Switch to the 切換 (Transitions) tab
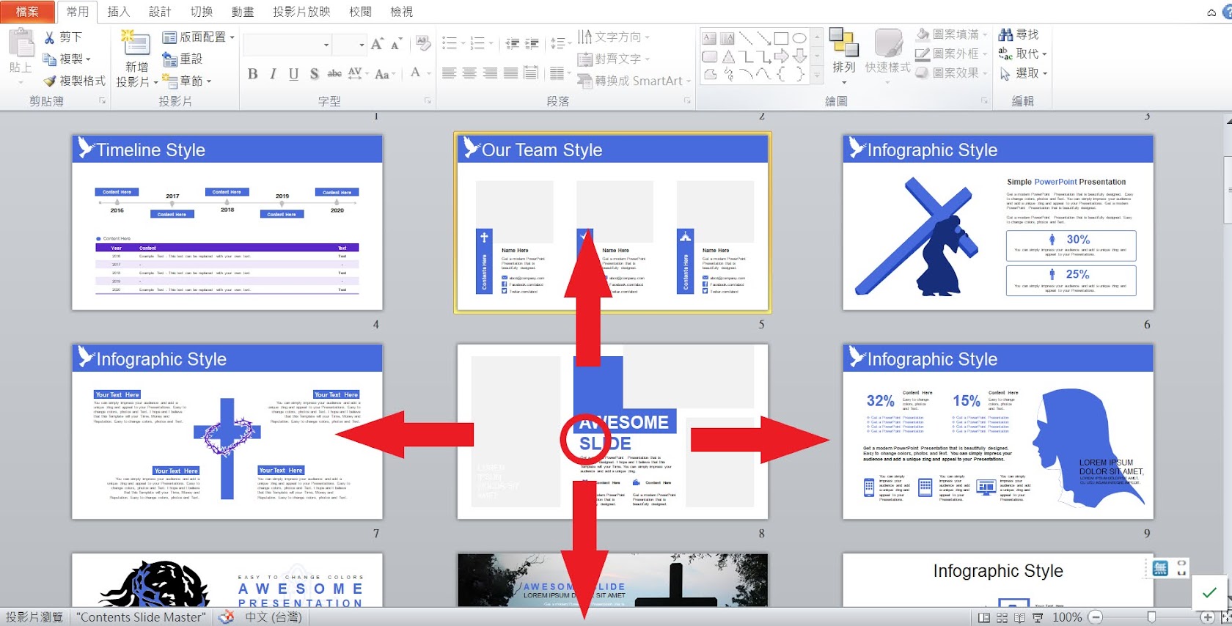Image resolution: width=1232 pixels, height=626 pixels. (202, 12)
